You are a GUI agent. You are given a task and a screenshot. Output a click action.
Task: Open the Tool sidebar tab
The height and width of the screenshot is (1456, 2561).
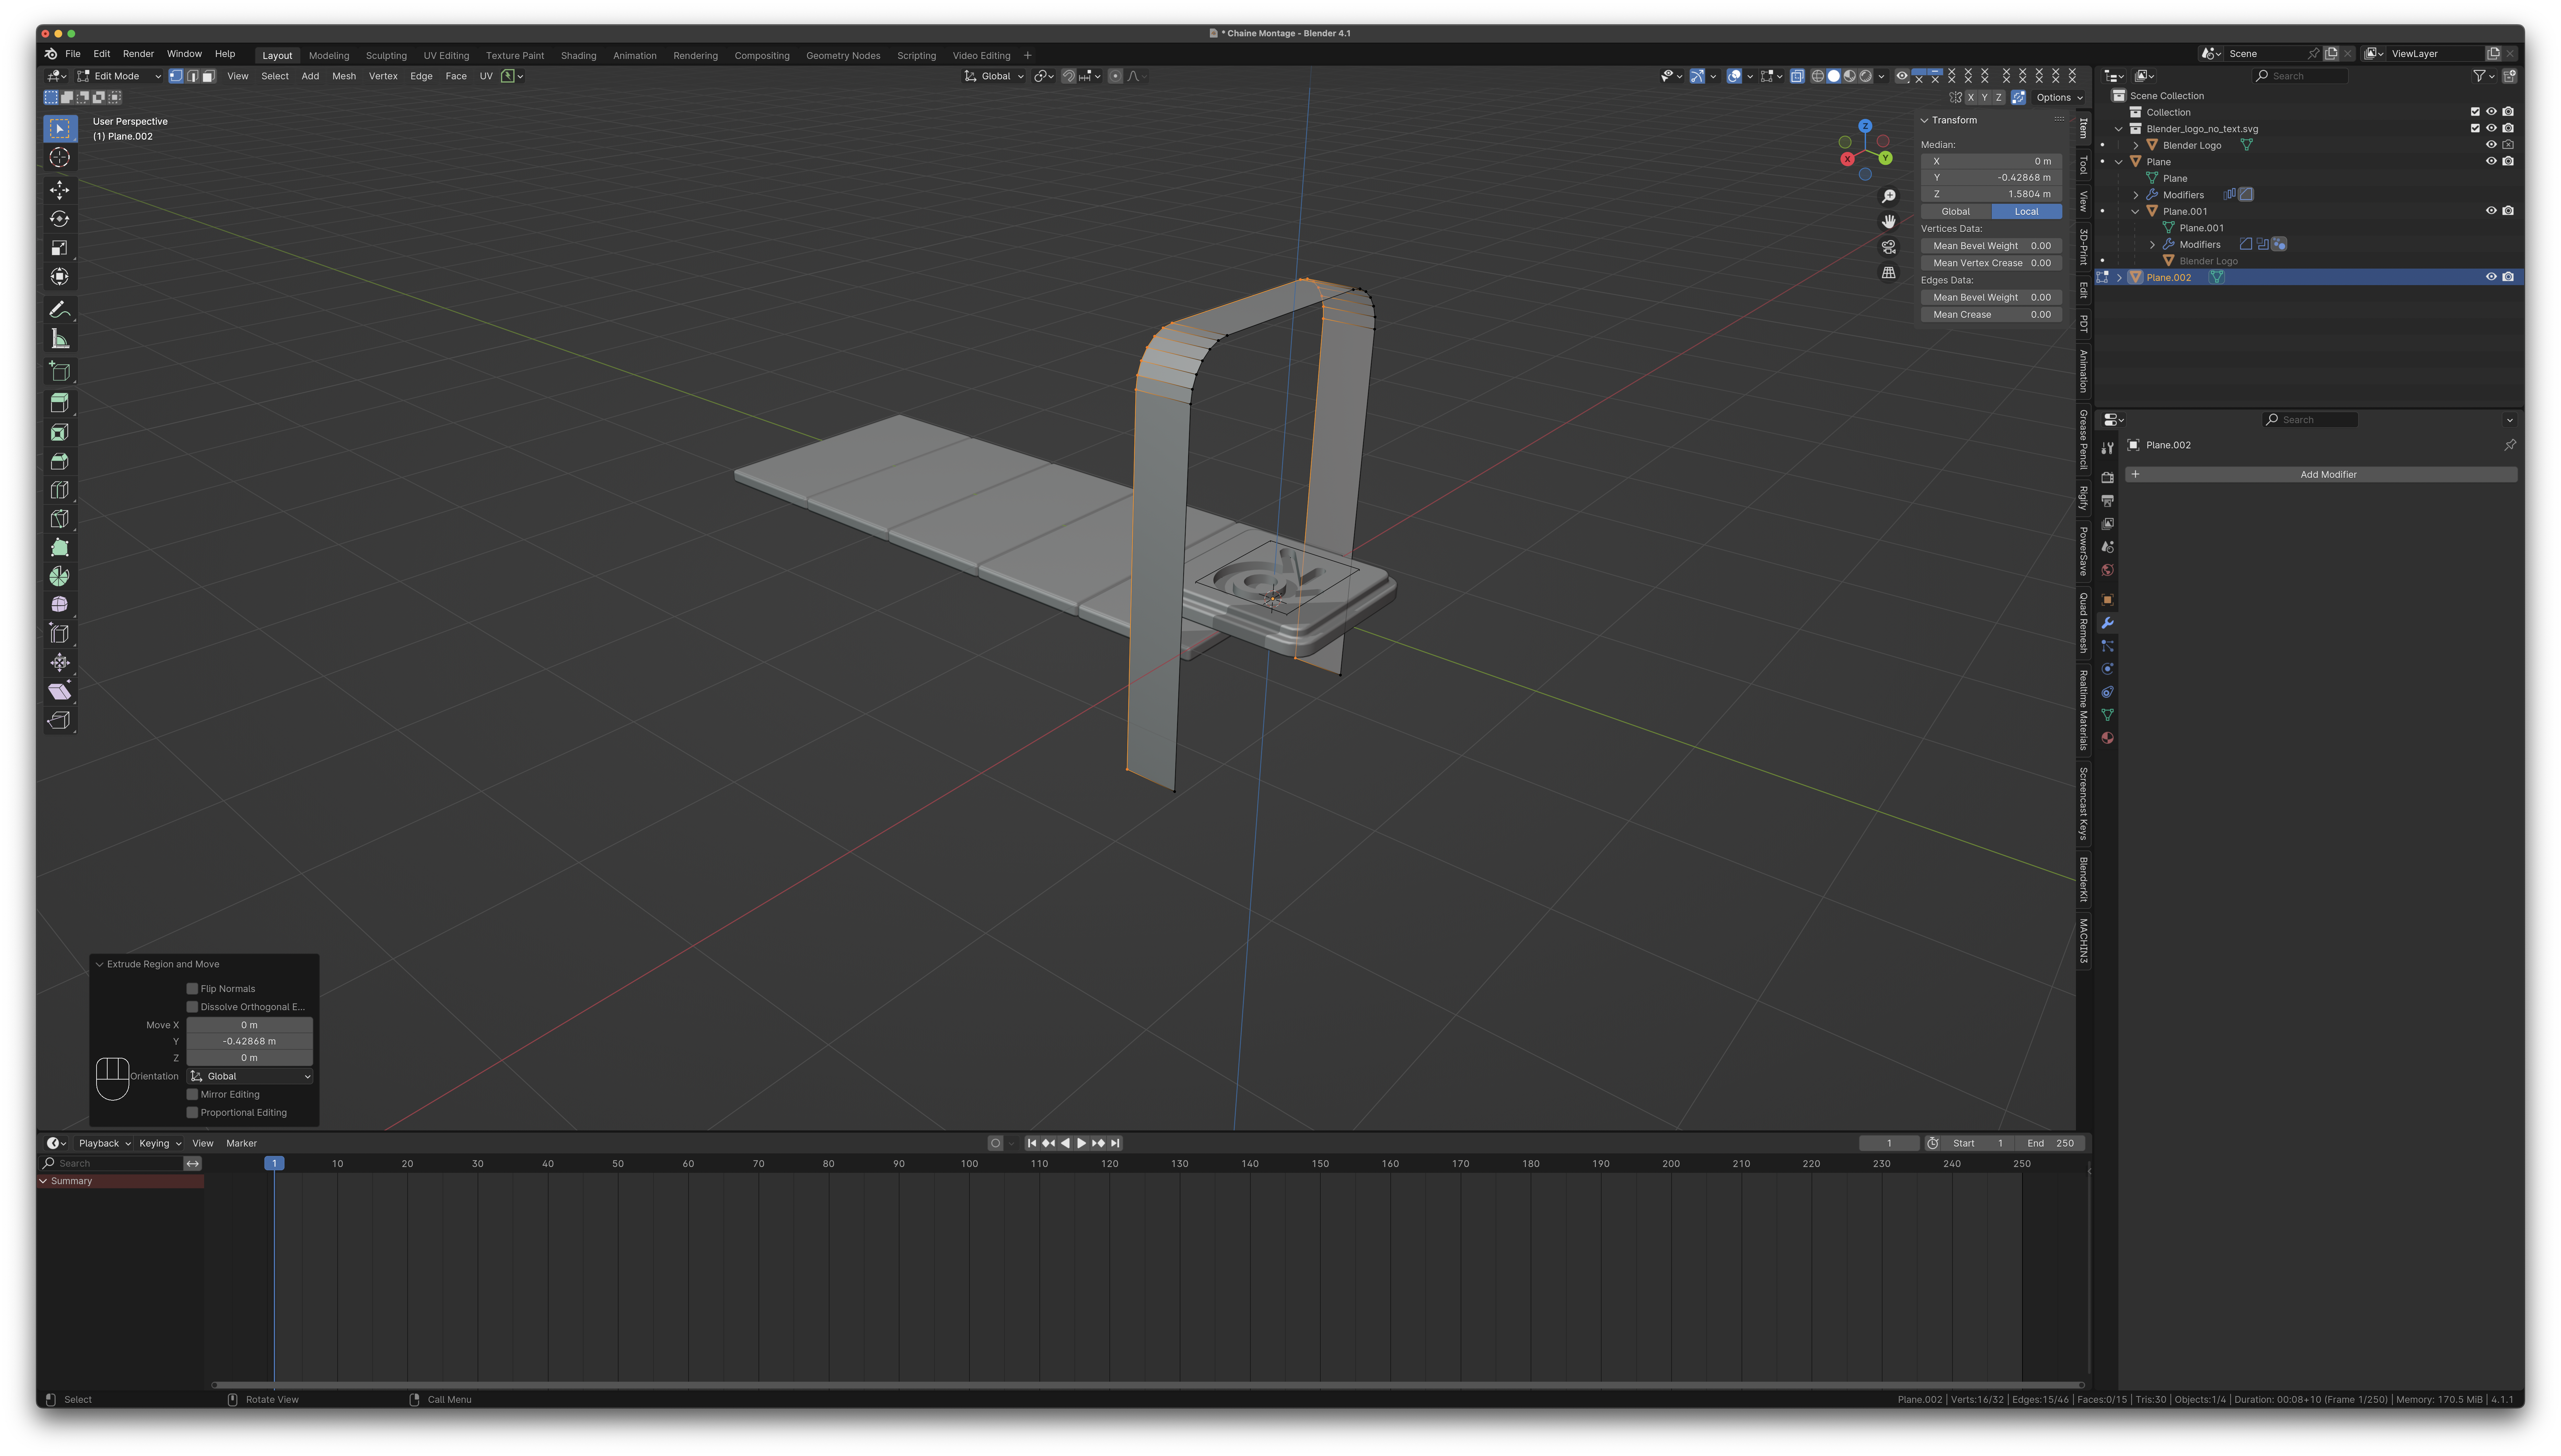[x=2083, y=165]
